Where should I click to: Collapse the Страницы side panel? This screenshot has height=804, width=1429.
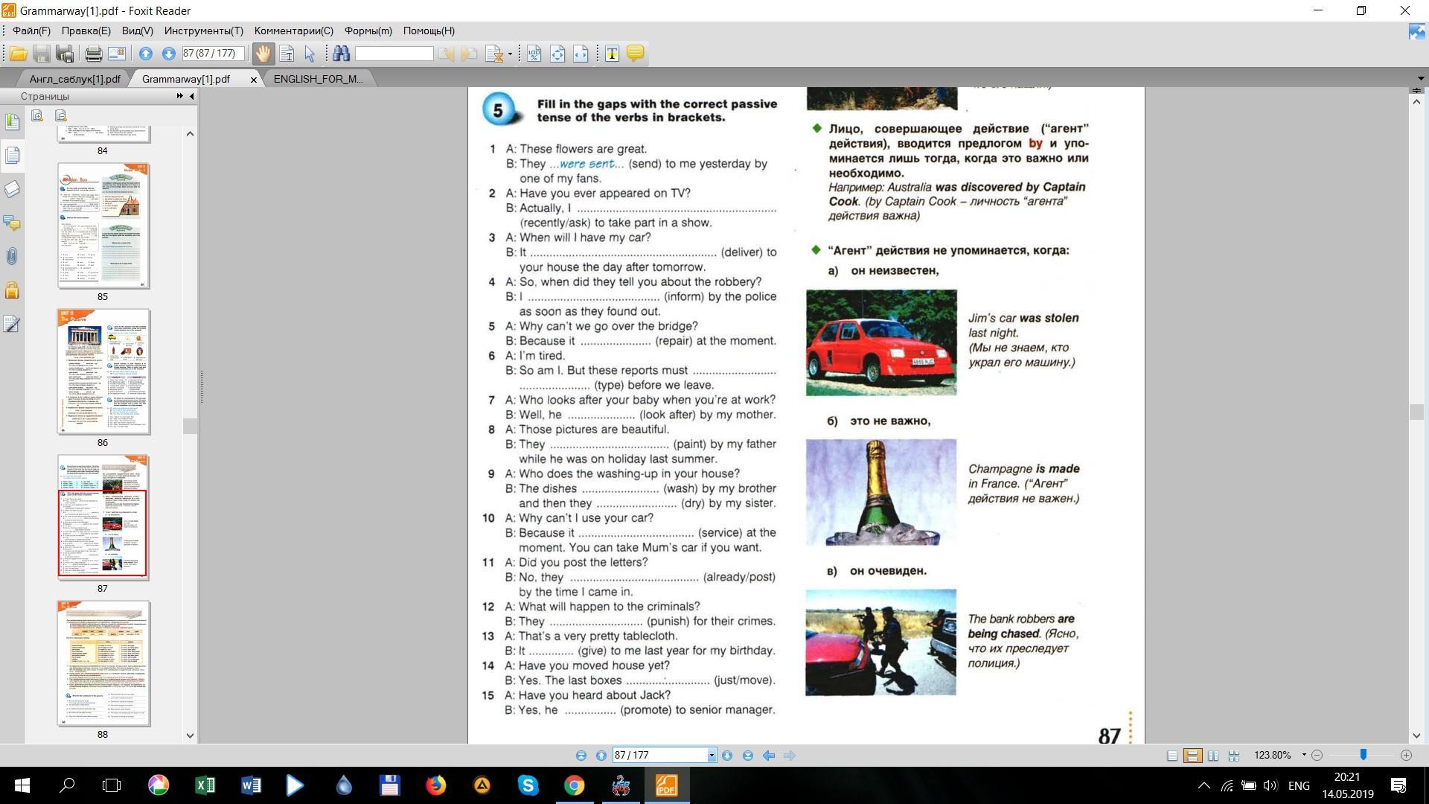tap(192, 96)
